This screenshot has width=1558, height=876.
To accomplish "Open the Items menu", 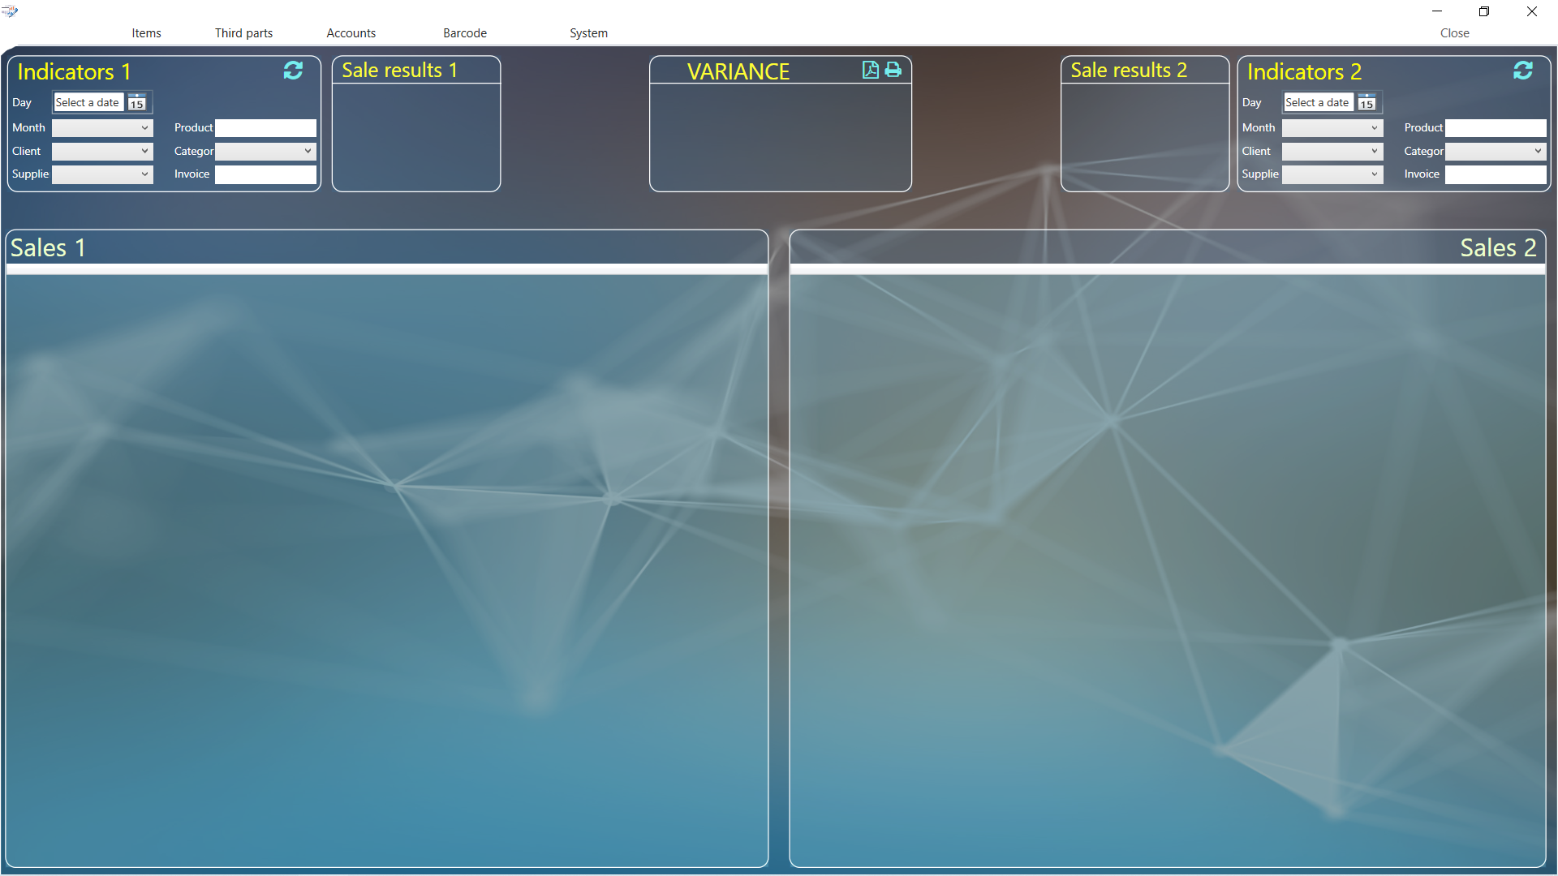I will pos(146,33).
